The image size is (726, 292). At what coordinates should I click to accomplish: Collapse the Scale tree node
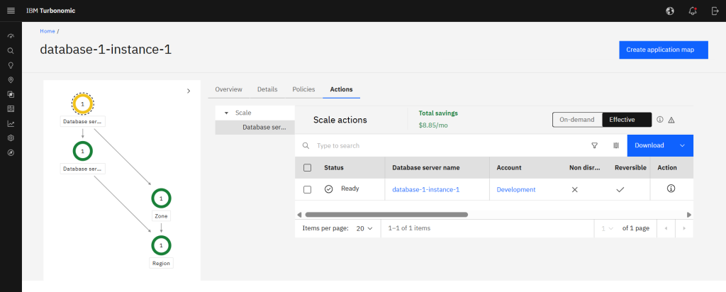226,113
